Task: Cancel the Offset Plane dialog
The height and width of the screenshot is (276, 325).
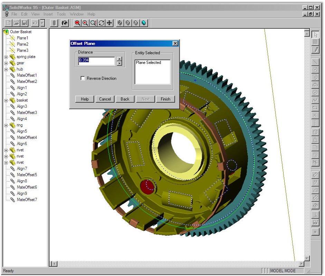Action: click(105, 99)
